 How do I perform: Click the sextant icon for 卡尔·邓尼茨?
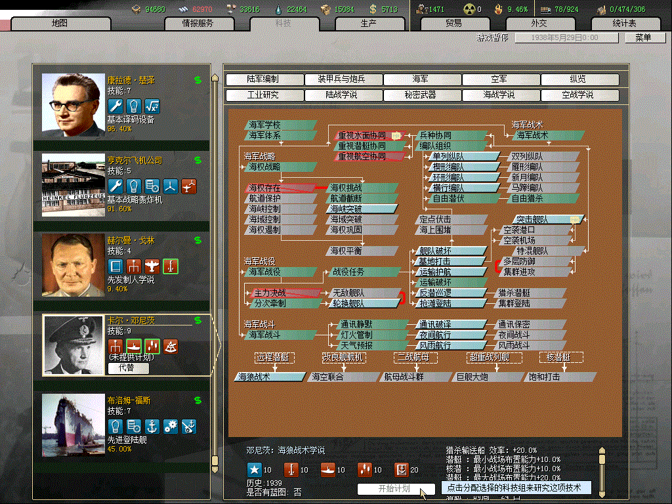pos(171,346)
